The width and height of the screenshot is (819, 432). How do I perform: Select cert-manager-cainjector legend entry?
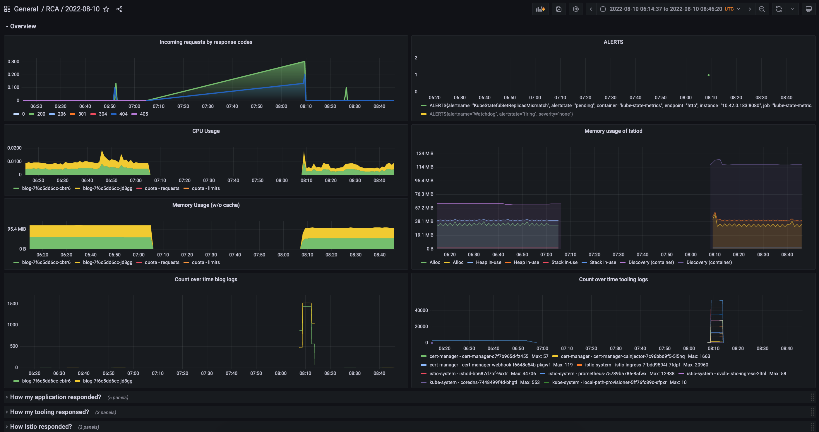(x=623, y=356)
